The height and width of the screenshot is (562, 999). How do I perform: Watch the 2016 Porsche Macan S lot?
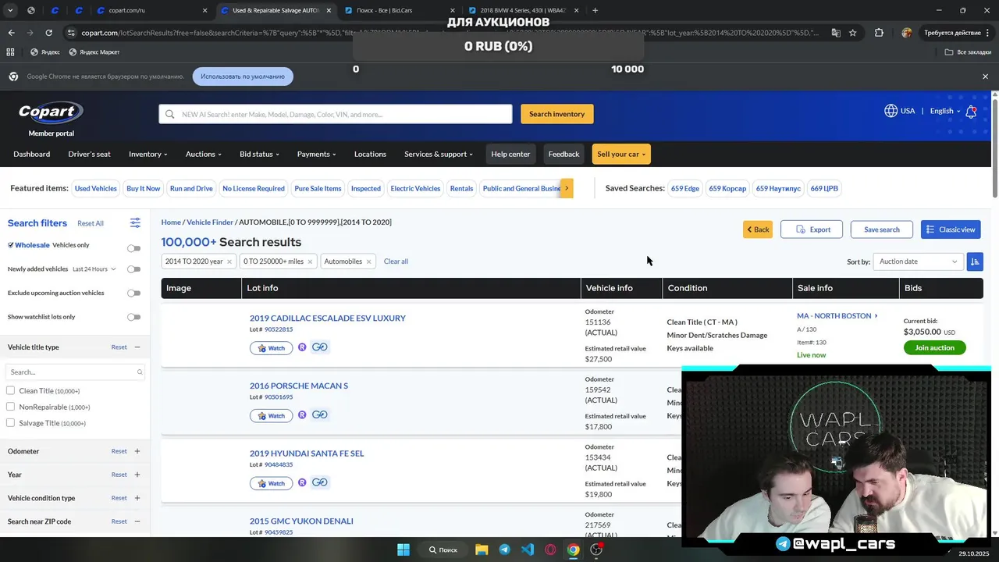tap(271, 416)
